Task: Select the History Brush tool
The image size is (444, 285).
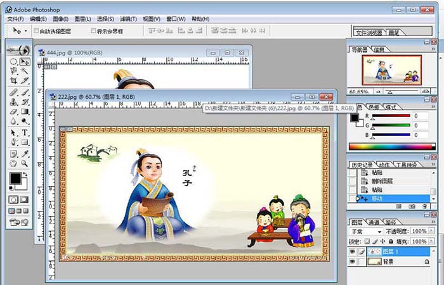Action: coord(25,102)
